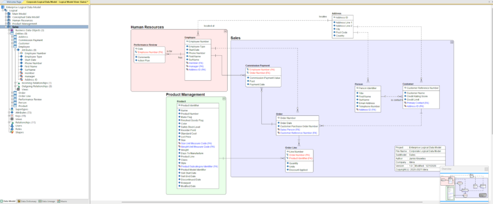Select Employee Type attribute in tree
Viewport: 493px width, 204px height.
33,57
